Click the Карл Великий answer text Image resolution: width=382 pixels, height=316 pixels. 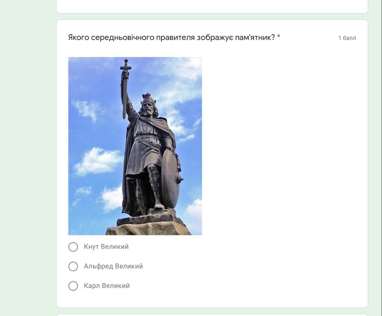coord(107,286)
